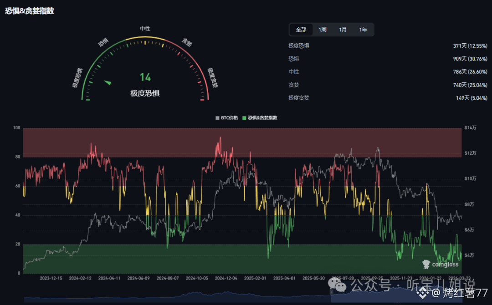Click the gauge value 14
The image size is (492, 305).
[145, 77]
